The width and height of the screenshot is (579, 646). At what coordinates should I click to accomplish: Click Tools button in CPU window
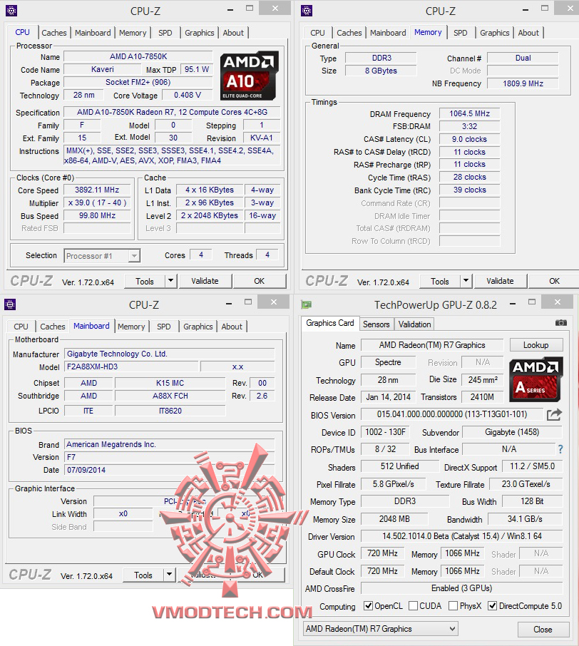click(145, 281)
